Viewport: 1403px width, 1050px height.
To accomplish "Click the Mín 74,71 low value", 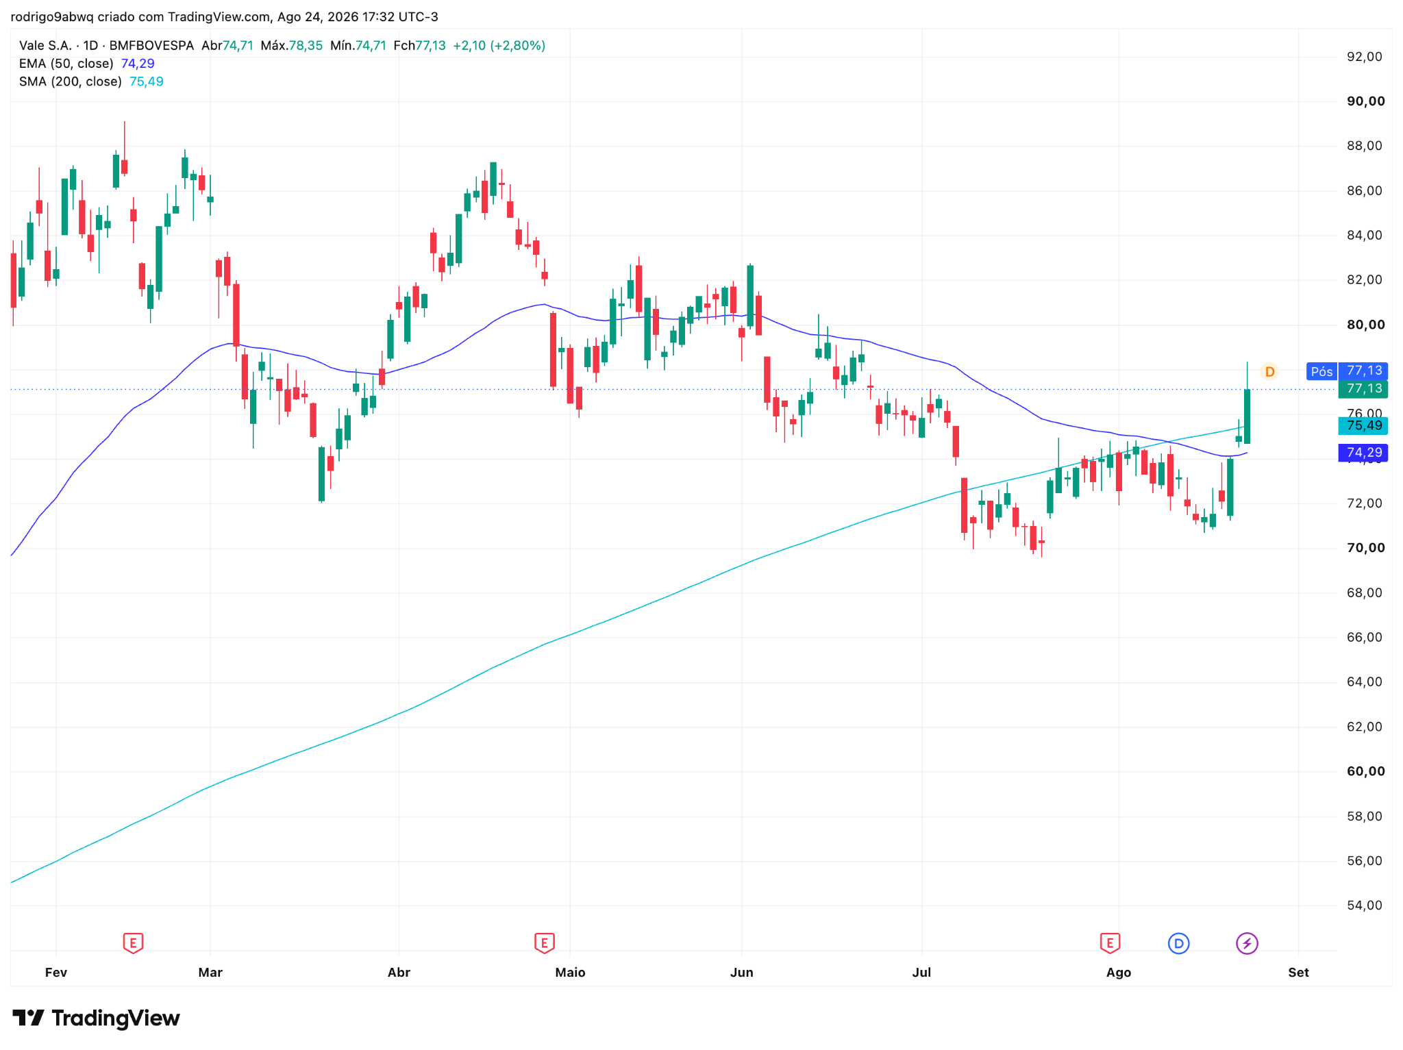I will [358, 45].
